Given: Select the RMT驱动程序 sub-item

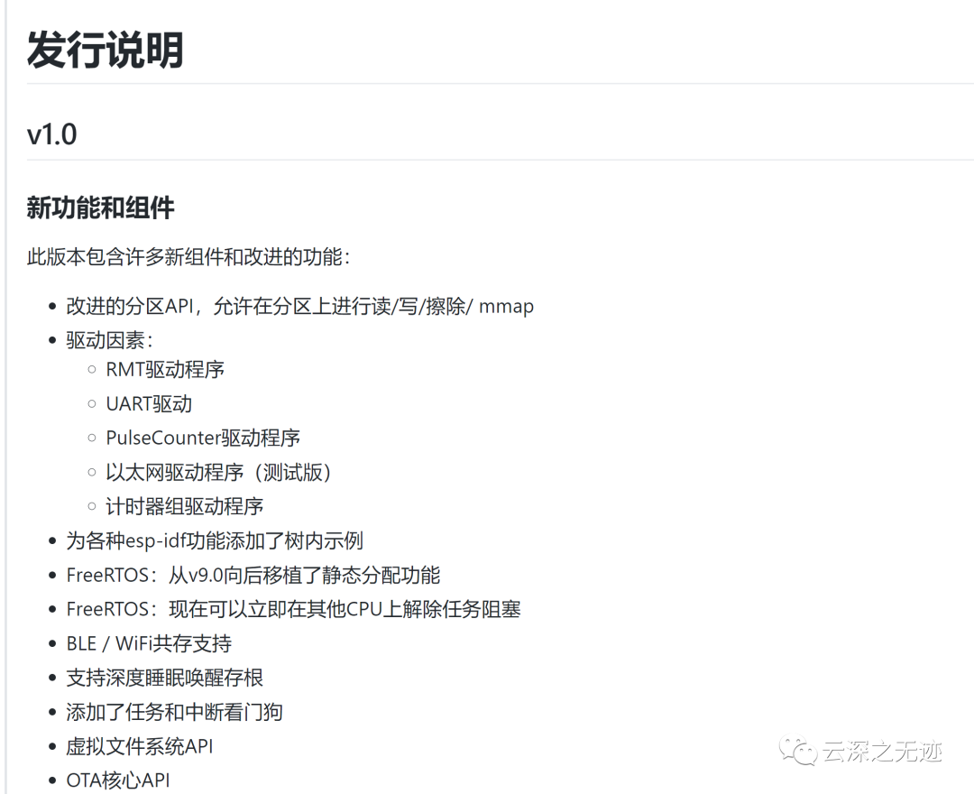Looking at the screenshot, I should coord(165,370).
